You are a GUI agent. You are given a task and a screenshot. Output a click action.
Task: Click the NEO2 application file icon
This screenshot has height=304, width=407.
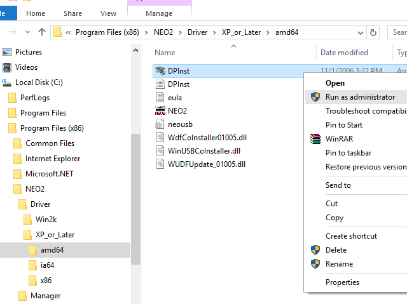pyautogui.click(x=161, y=111)
